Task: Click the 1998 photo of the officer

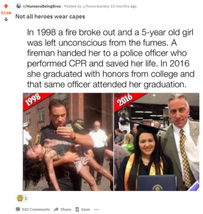Action: click(x=68, y=142)
